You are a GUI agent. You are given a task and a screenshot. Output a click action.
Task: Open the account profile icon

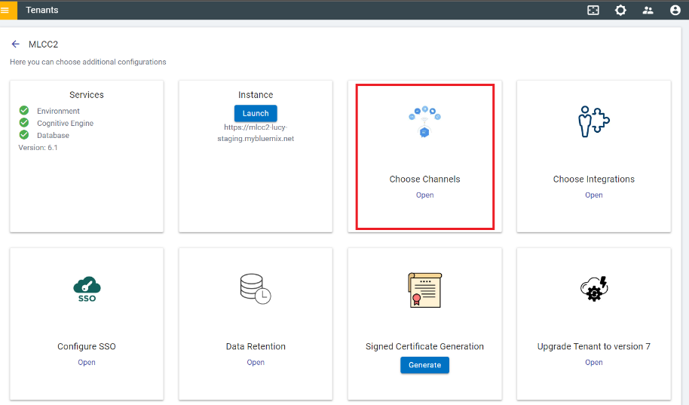tap(675, 10)
